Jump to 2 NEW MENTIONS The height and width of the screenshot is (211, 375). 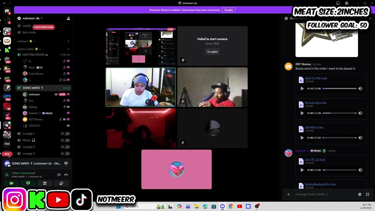tap(44, 27)
